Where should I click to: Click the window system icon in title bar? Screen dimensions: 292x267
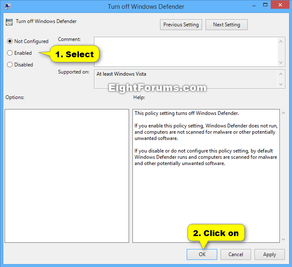(x=7, y=6)
